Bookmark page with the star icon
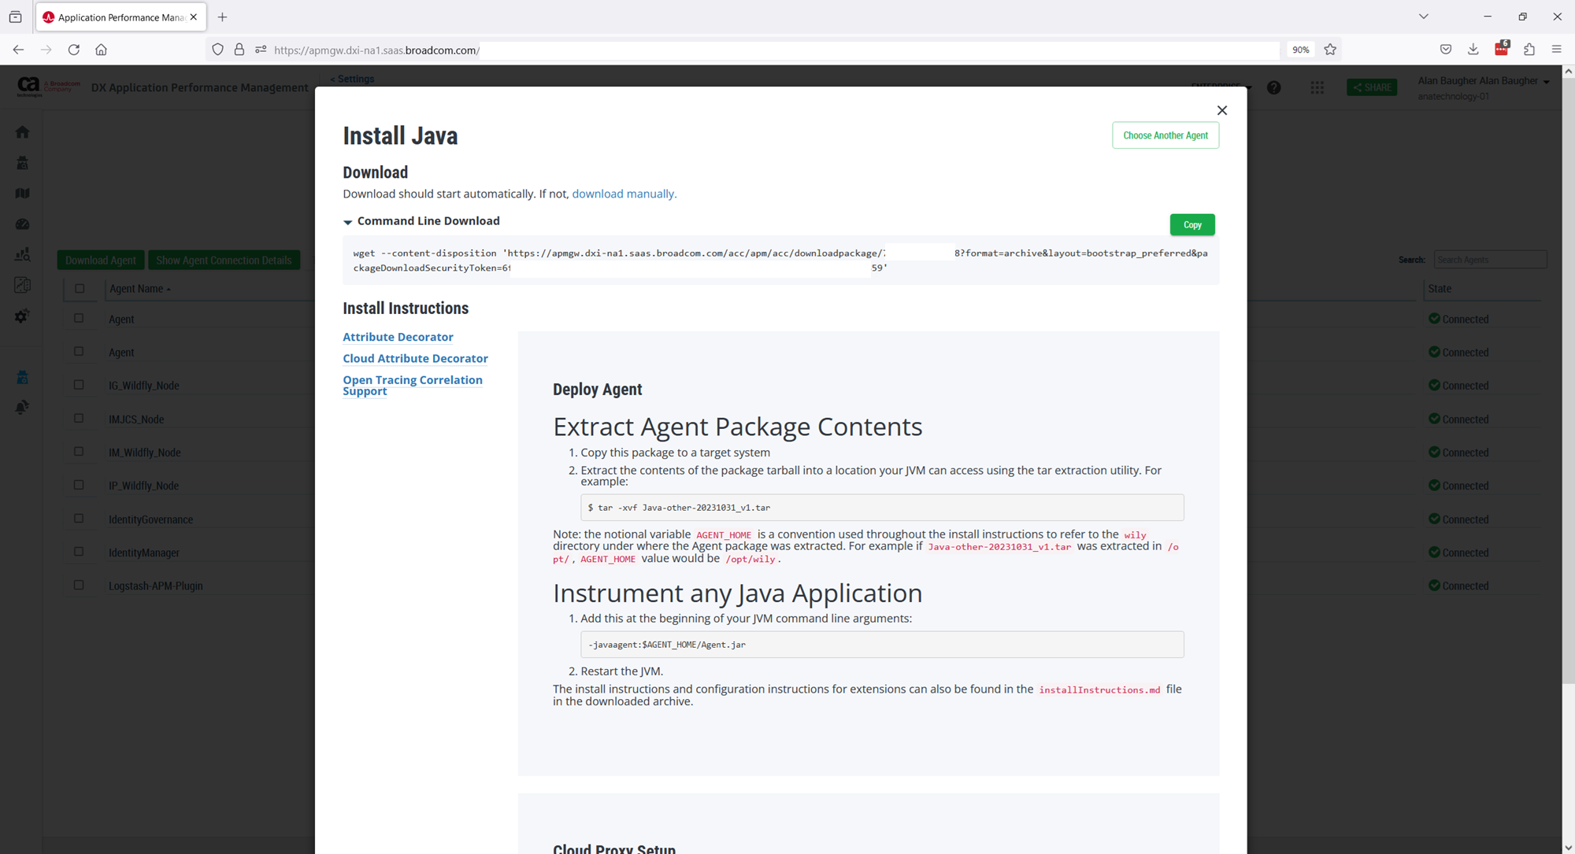 (x=1330, y=50)
